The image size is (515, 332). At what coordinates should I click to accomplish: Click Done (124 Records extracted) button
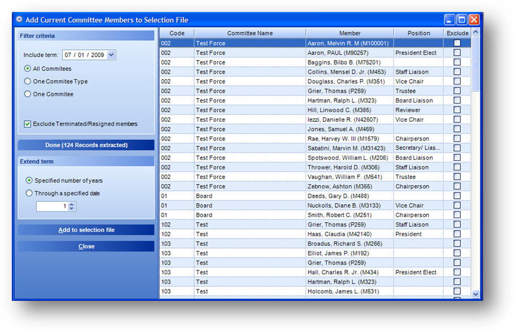pyautogui.click(x=86, y=145)
